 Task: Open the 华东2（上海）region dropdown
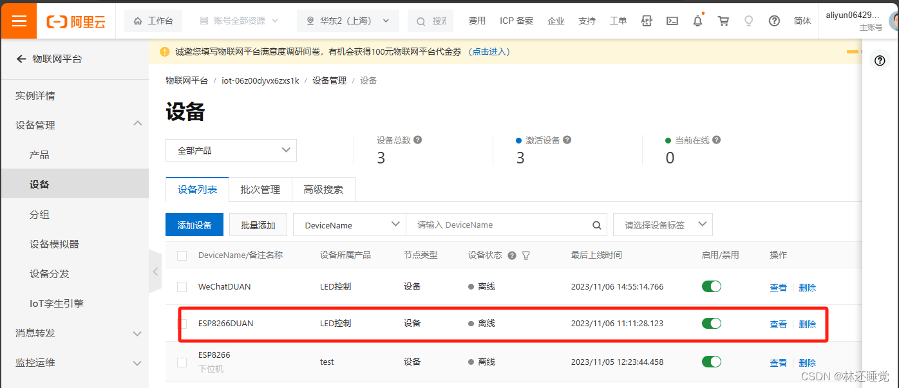(x=348, y=21)
